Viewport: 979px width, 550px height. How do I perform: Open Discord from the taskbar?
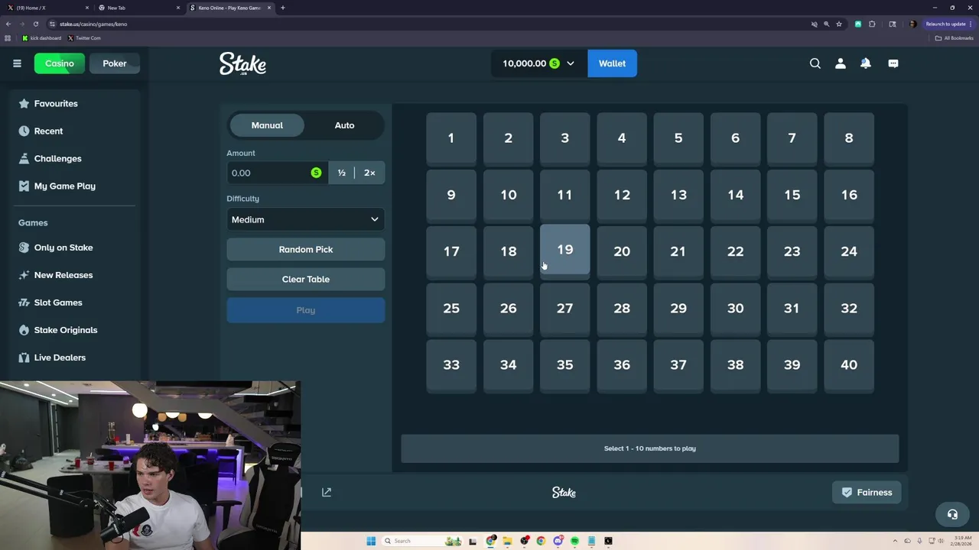558,541
